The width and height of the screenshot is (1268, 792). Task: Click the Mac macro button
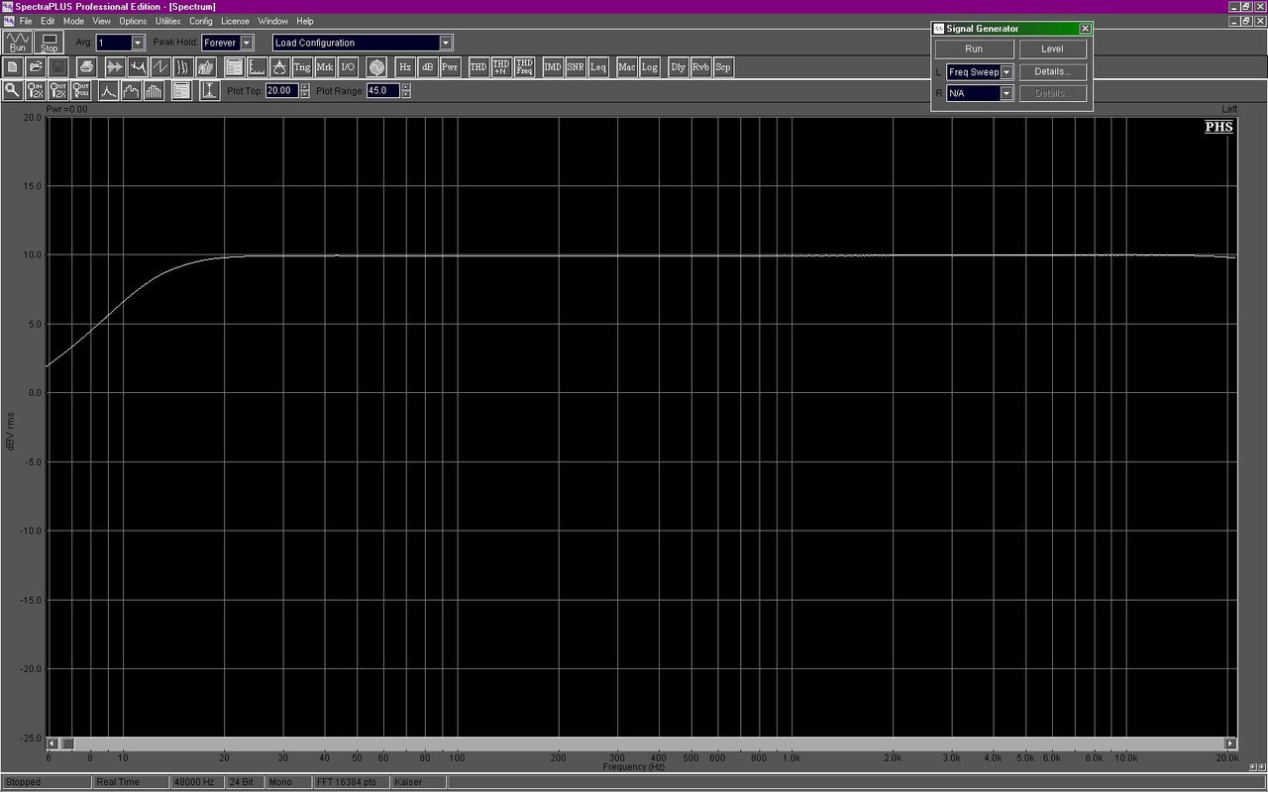(627, 67)
